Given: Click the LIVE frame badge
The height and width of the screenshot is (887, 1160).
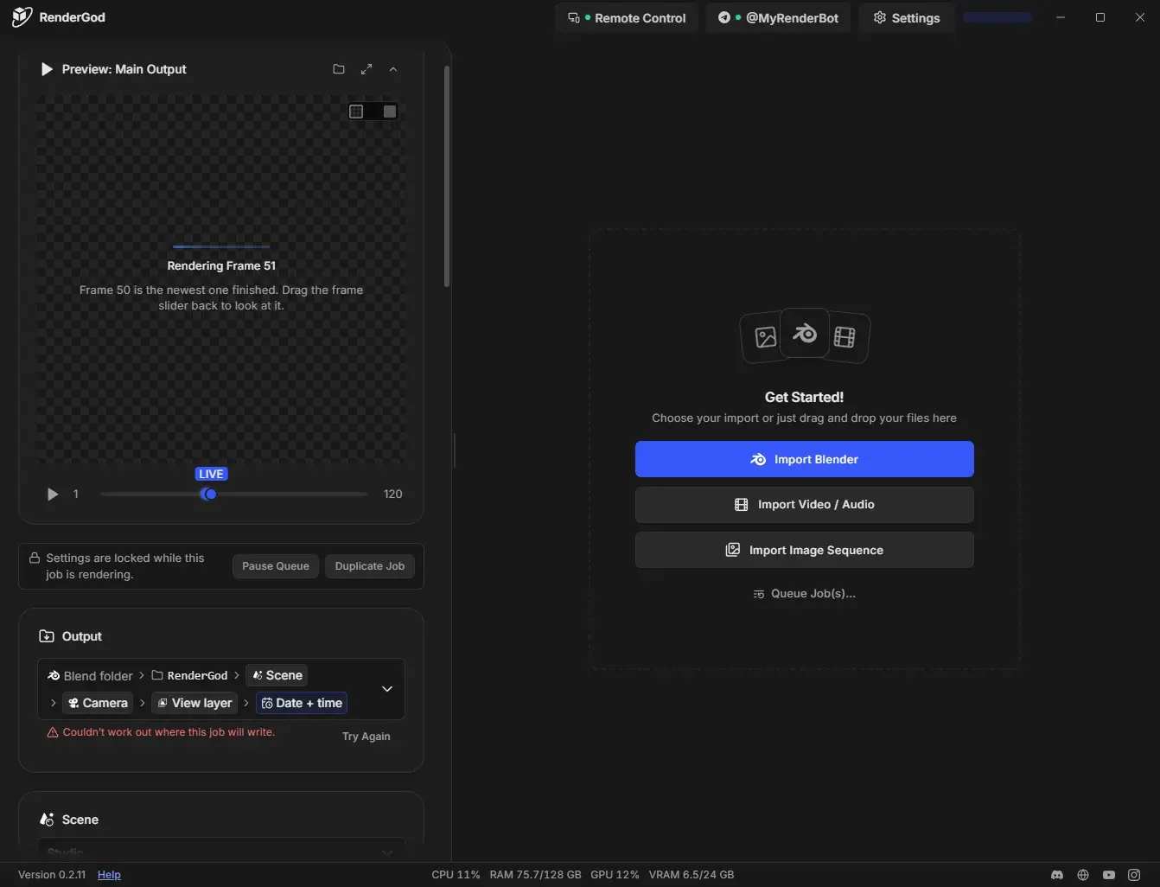Looking at the screenshot, I should point(211,474).
